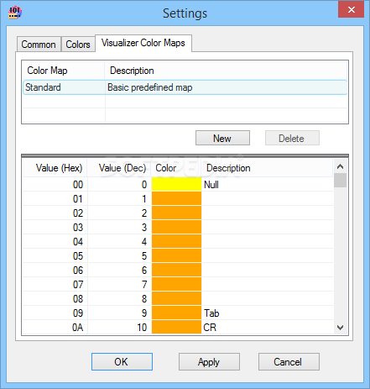Click the Value (Dec) column header
The image size is (370, 389).
119,168
